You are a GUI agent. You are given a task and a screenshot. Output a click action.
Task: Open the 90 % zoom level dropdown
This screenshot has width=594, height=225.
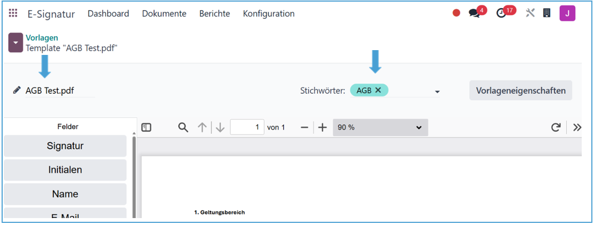(380, 127)
